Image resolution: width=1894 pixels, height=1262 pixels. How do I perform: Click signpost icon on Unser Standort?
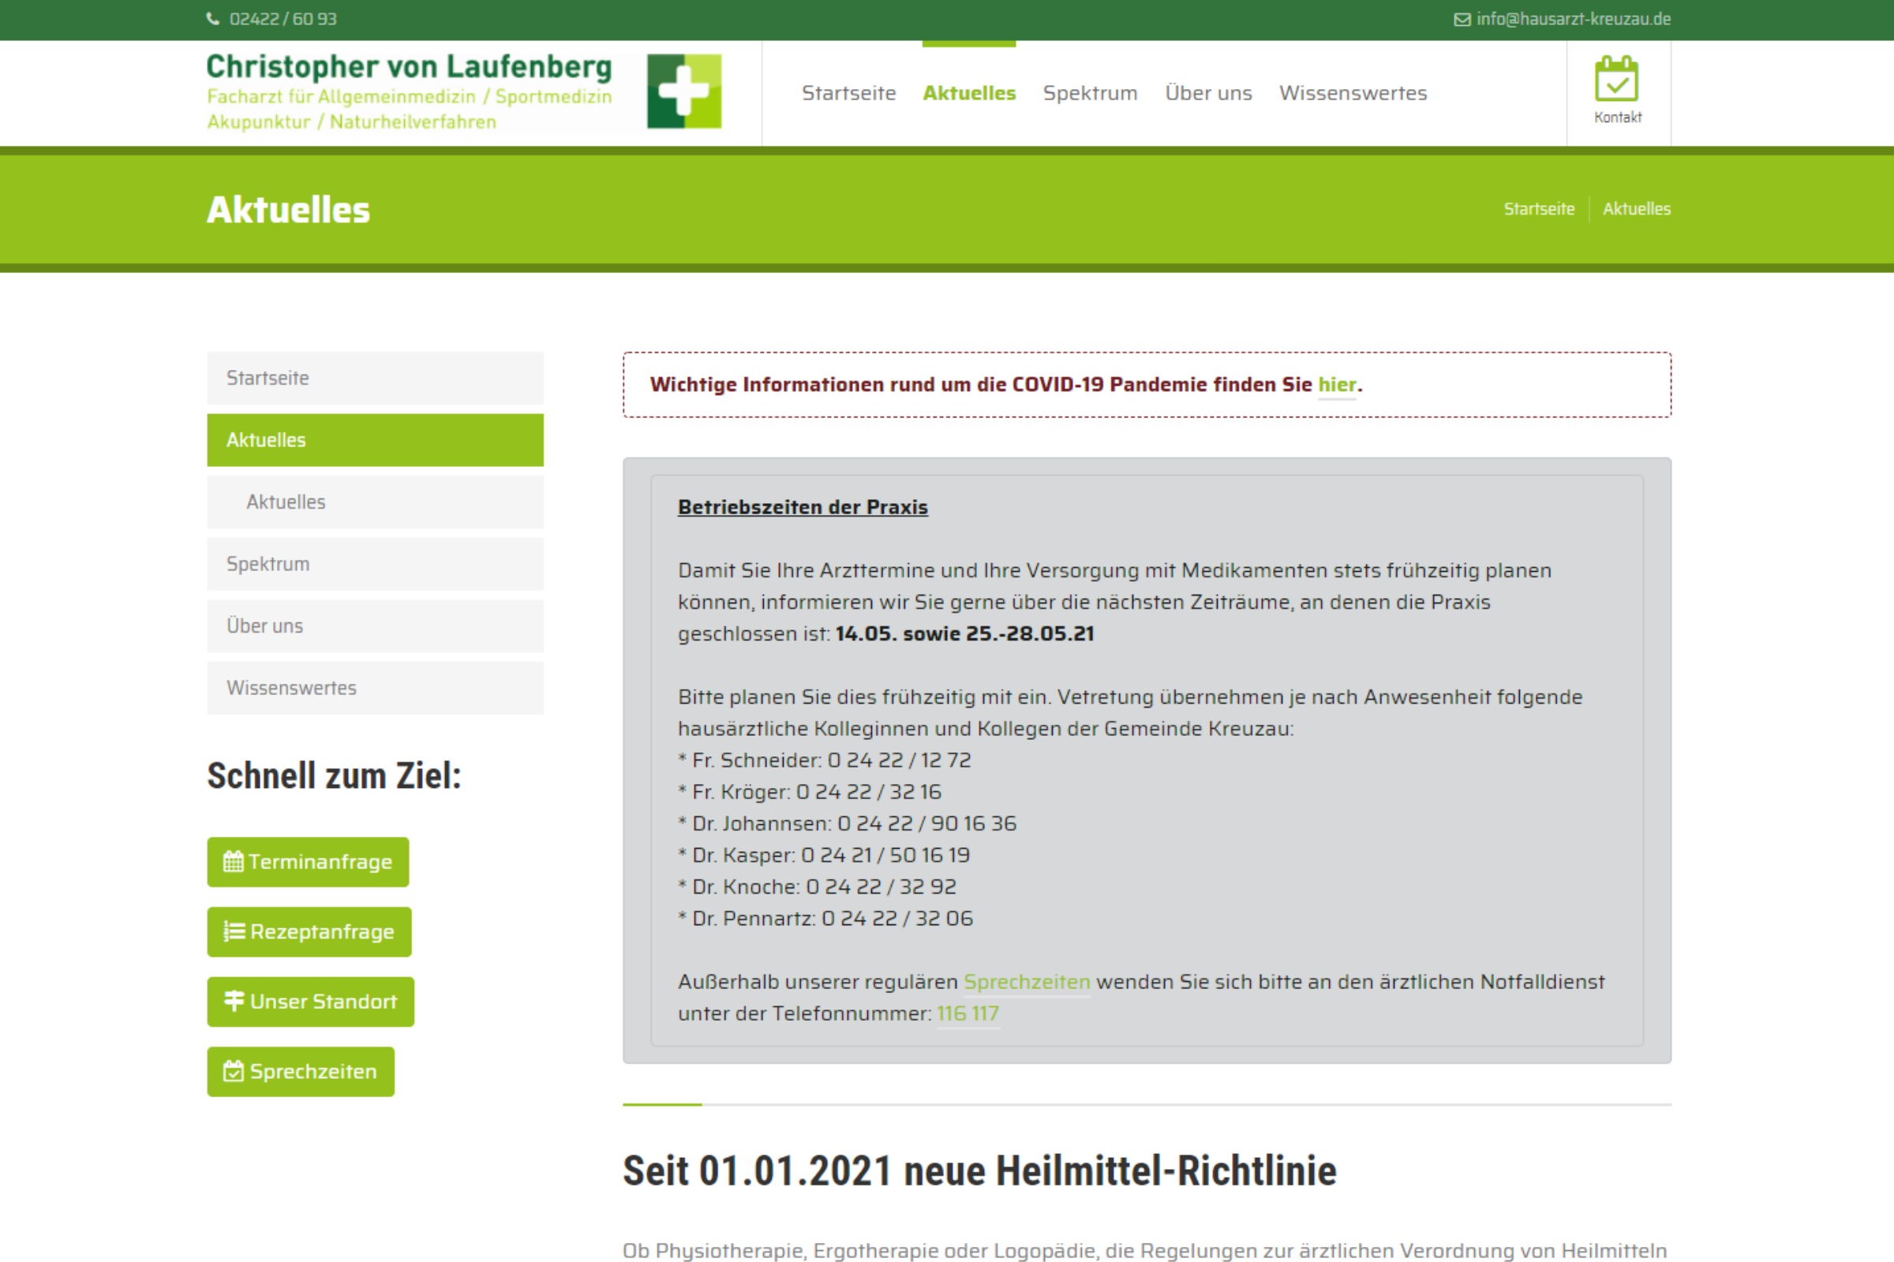point(234,1001)
